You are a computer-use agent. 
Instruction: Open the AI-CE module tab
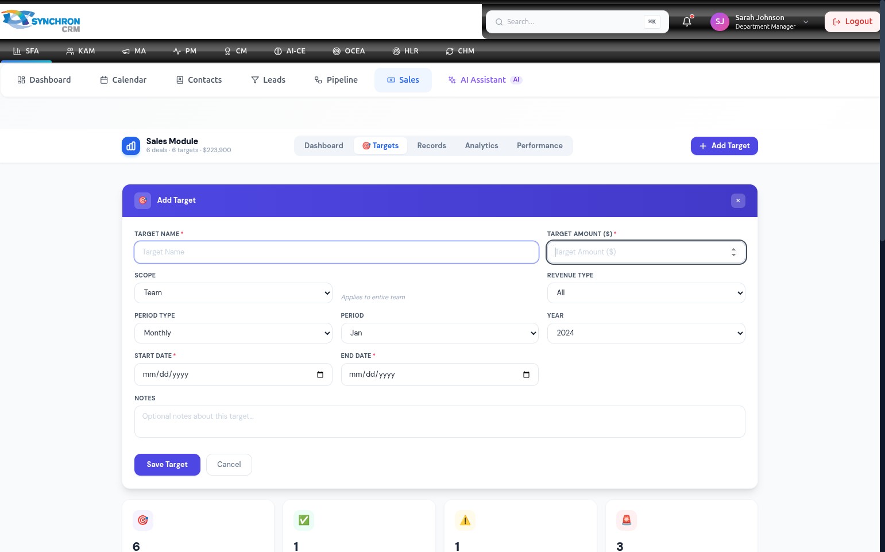(290, 51)
